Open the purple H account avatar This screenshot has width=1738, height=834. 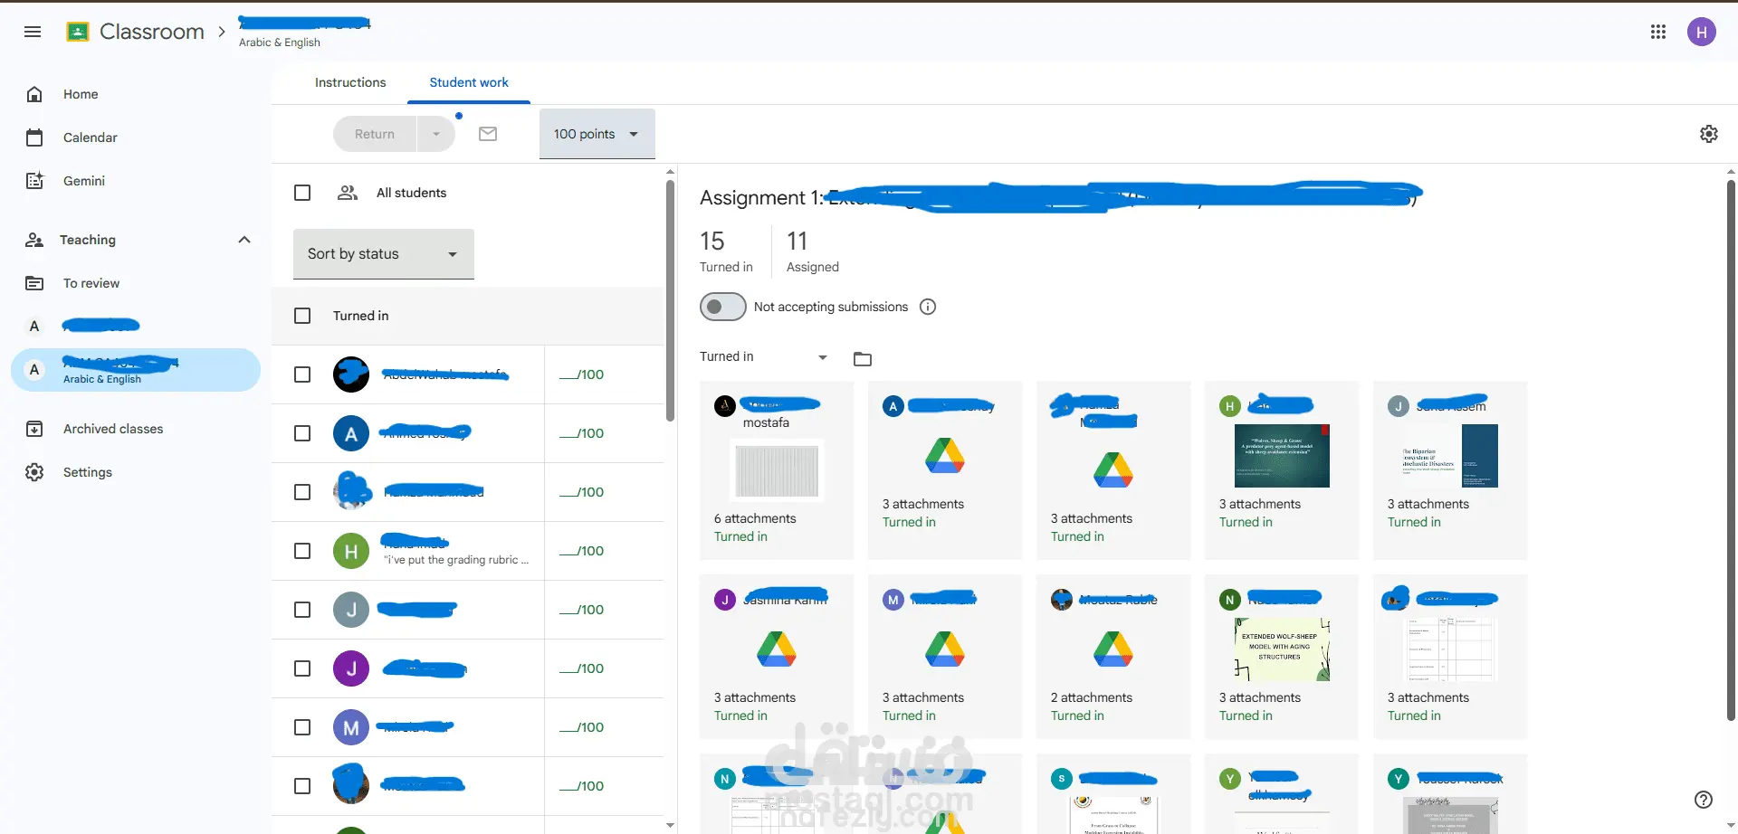tap(1702, 32)
